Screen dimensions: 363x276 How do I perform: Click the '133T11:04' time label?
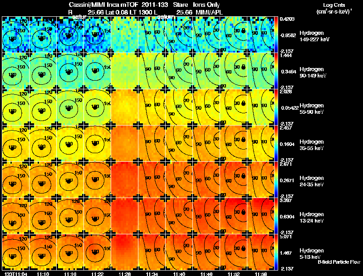click(15, 274)
